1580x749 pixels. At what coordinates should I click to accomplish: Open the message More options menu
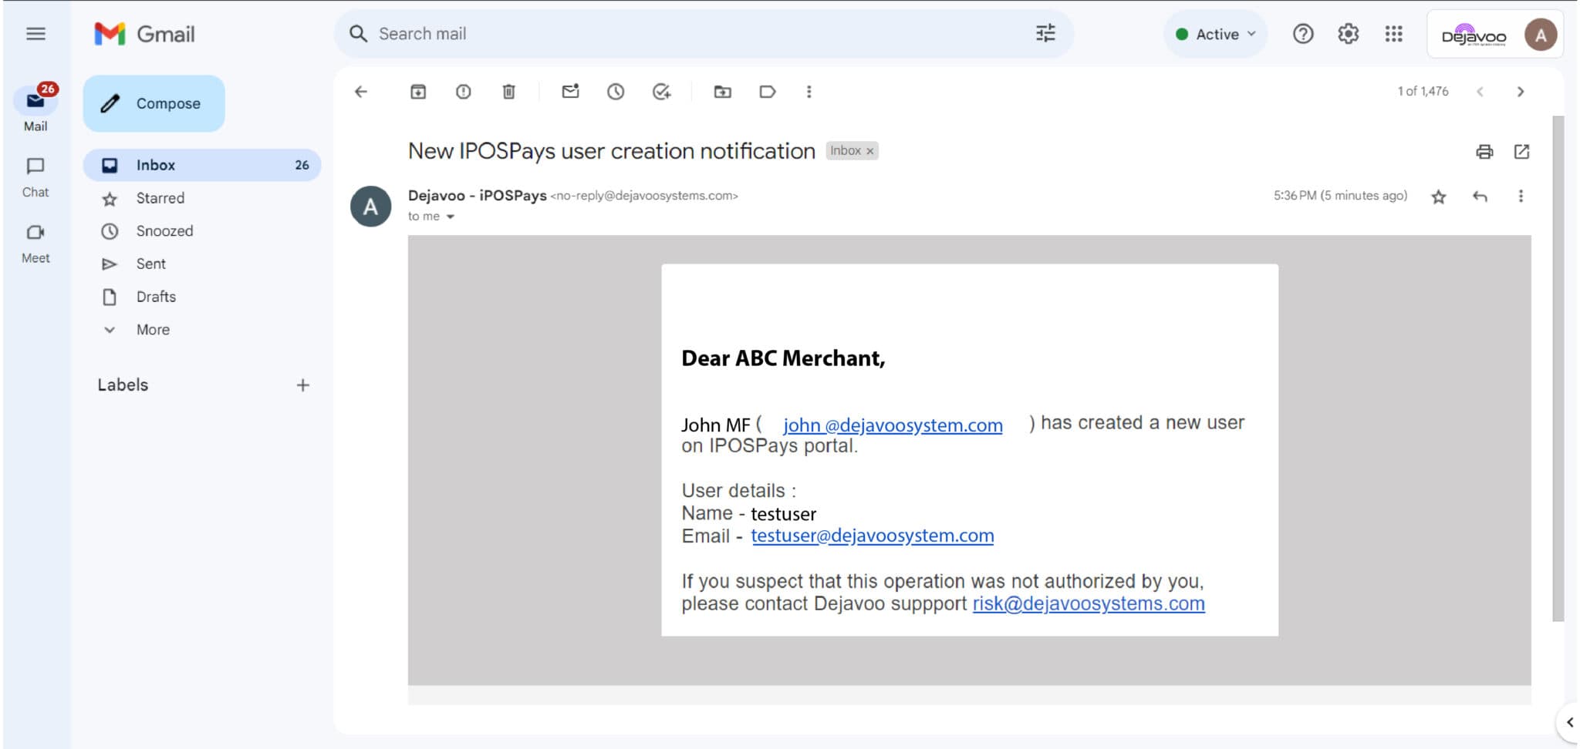(x=1521, y=196)
